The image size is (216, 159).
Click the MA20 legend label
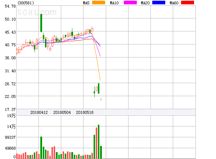[145, 3]
